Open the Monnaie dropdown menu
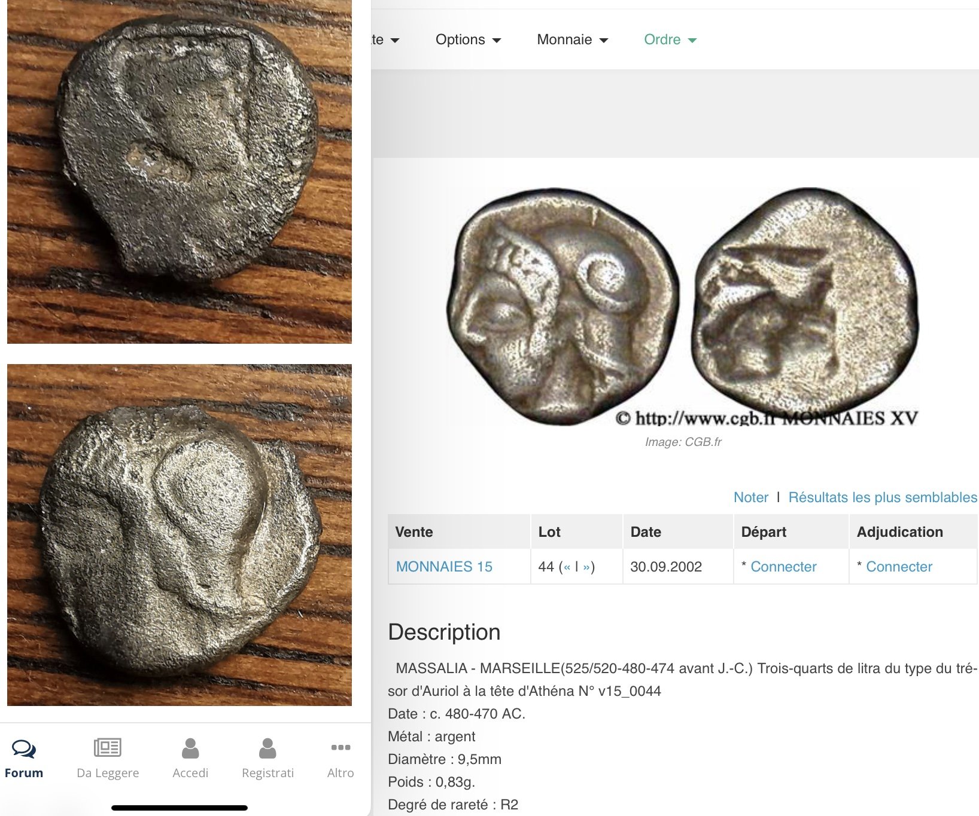 pyautogui.click(x=572, y=40)
